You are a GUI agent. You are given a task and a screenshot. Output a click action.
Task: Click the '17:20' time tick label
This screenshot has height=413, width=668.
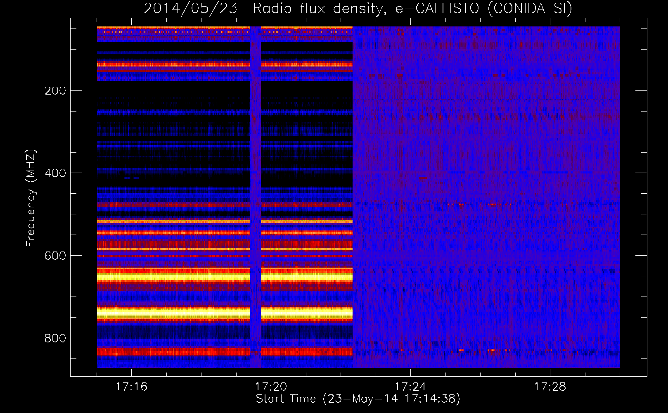271,387
